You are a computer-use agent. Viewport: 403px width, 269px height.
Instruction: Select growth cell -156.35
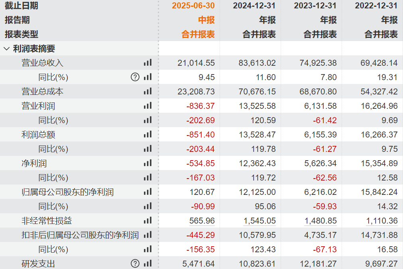point(201,250)
